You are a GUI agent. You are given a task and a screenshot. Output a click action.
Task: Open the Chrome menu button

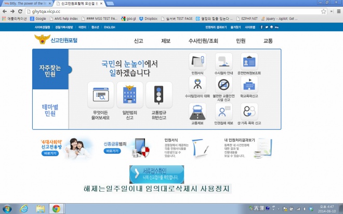[337, 11]
